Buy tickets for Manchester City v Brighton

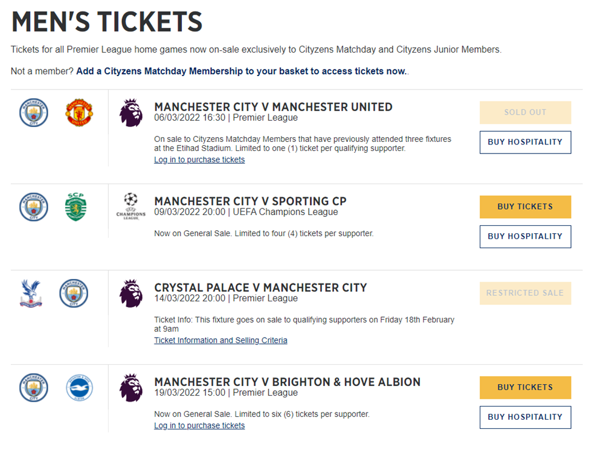coord(525,387)
